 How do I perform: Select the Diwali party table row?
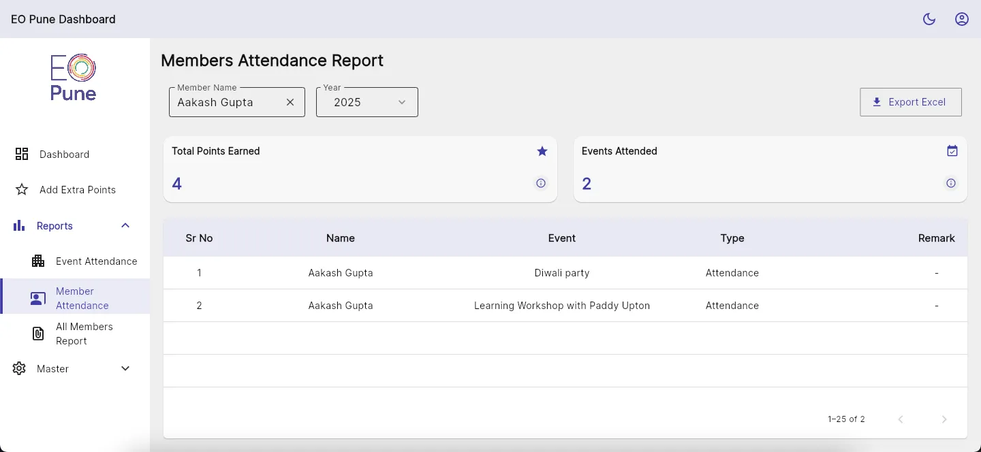(561, 273)
